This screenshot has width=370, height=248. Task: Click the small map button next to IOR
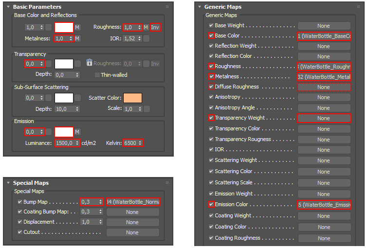coord(146,38)
